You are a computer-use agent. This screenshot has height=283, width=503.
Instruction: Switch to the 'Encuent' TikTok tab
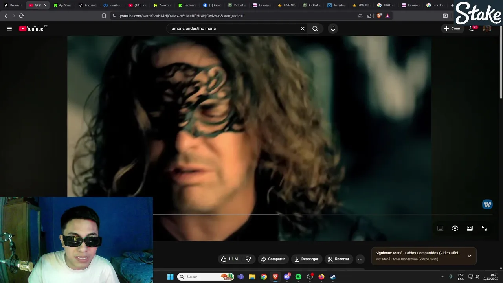[87, 5]
